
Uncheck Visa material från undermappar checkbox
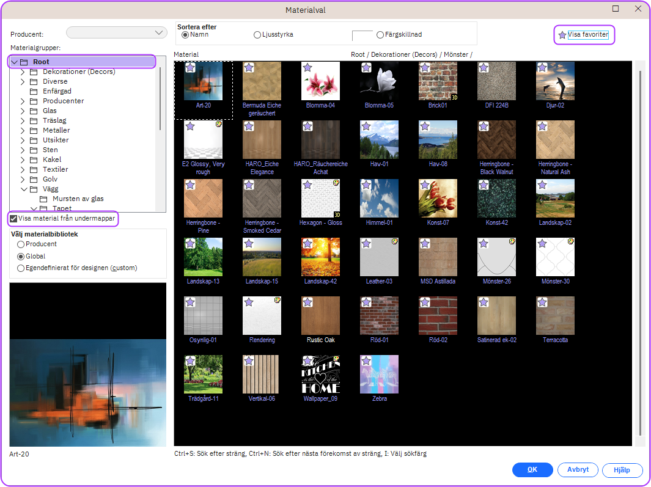tap(13, 218)
